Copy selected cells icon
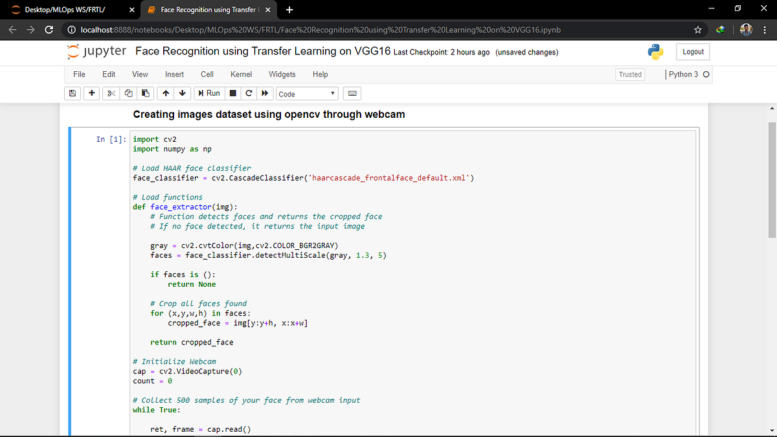 click(128, 93)
